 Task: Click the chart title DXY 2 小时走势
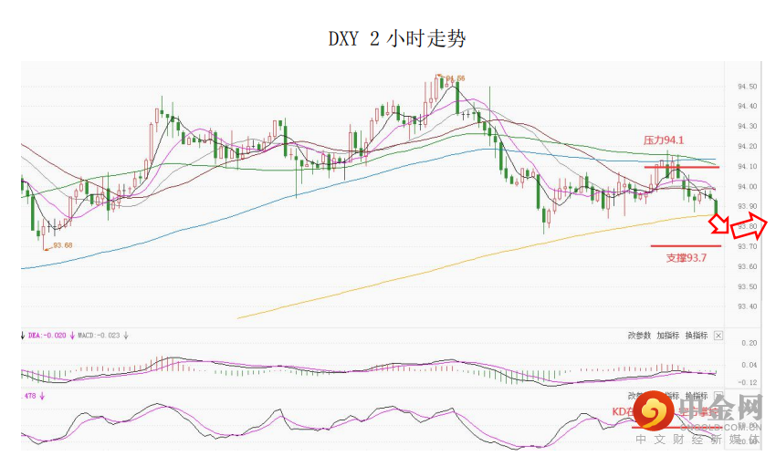(x=397, y=38)
